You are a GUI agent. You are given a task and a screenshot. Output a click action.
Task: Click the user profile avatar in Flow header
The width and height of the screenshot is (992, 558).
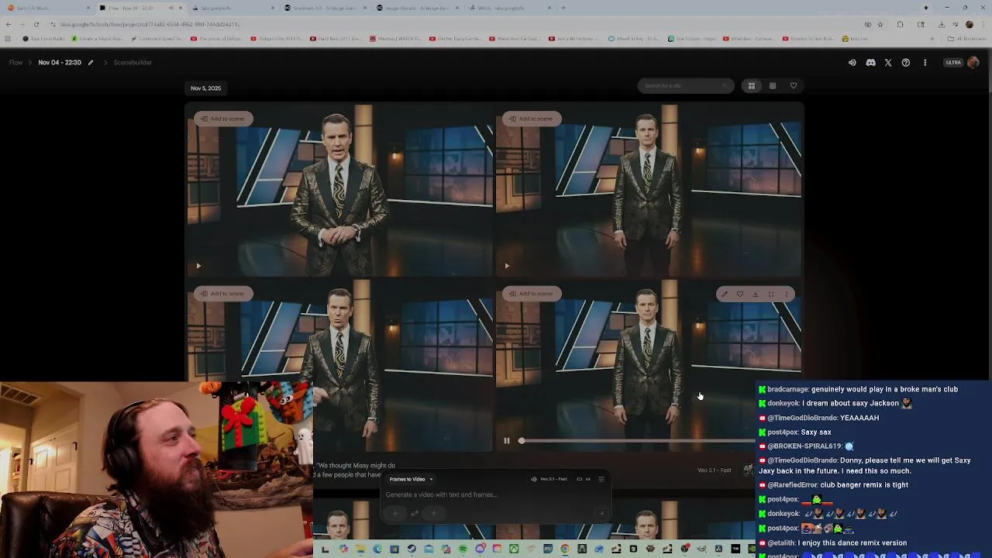[x=974, y=63]
